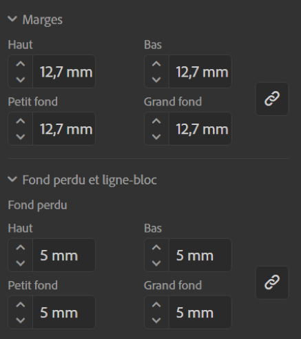Increase the Marges Bas value with up arrow
The height and width of the screenshot is (339, 301).
[x=156, y=64]
